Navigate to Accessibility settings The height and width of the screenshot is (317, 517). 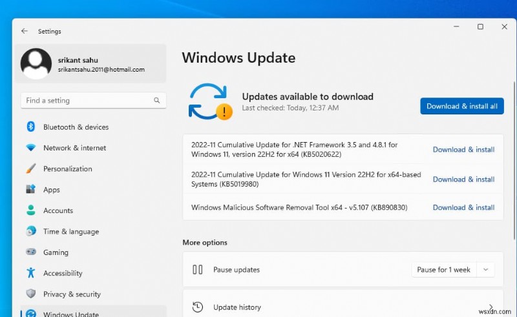click(x=94, y=273)
